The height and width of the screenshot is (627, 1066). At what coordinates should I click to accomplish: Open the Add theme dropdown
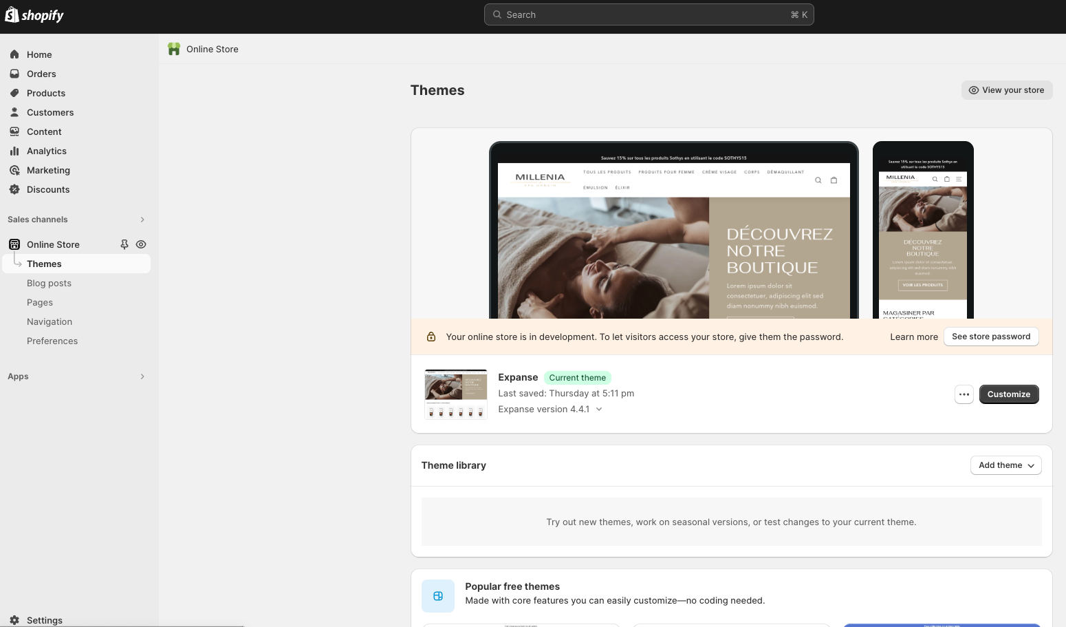[1005, 465]
